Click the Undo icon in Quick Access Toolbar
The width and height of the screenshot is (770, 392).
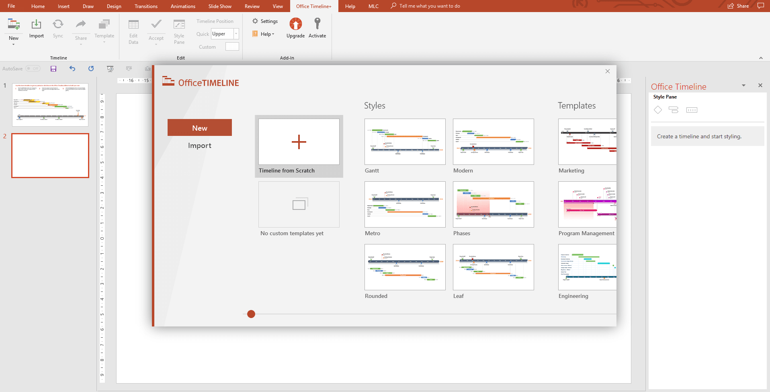coord(72,68)
